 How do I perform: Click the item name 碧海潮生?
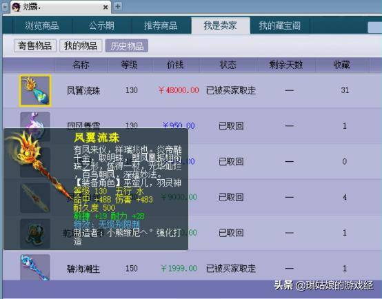(83, 269)
